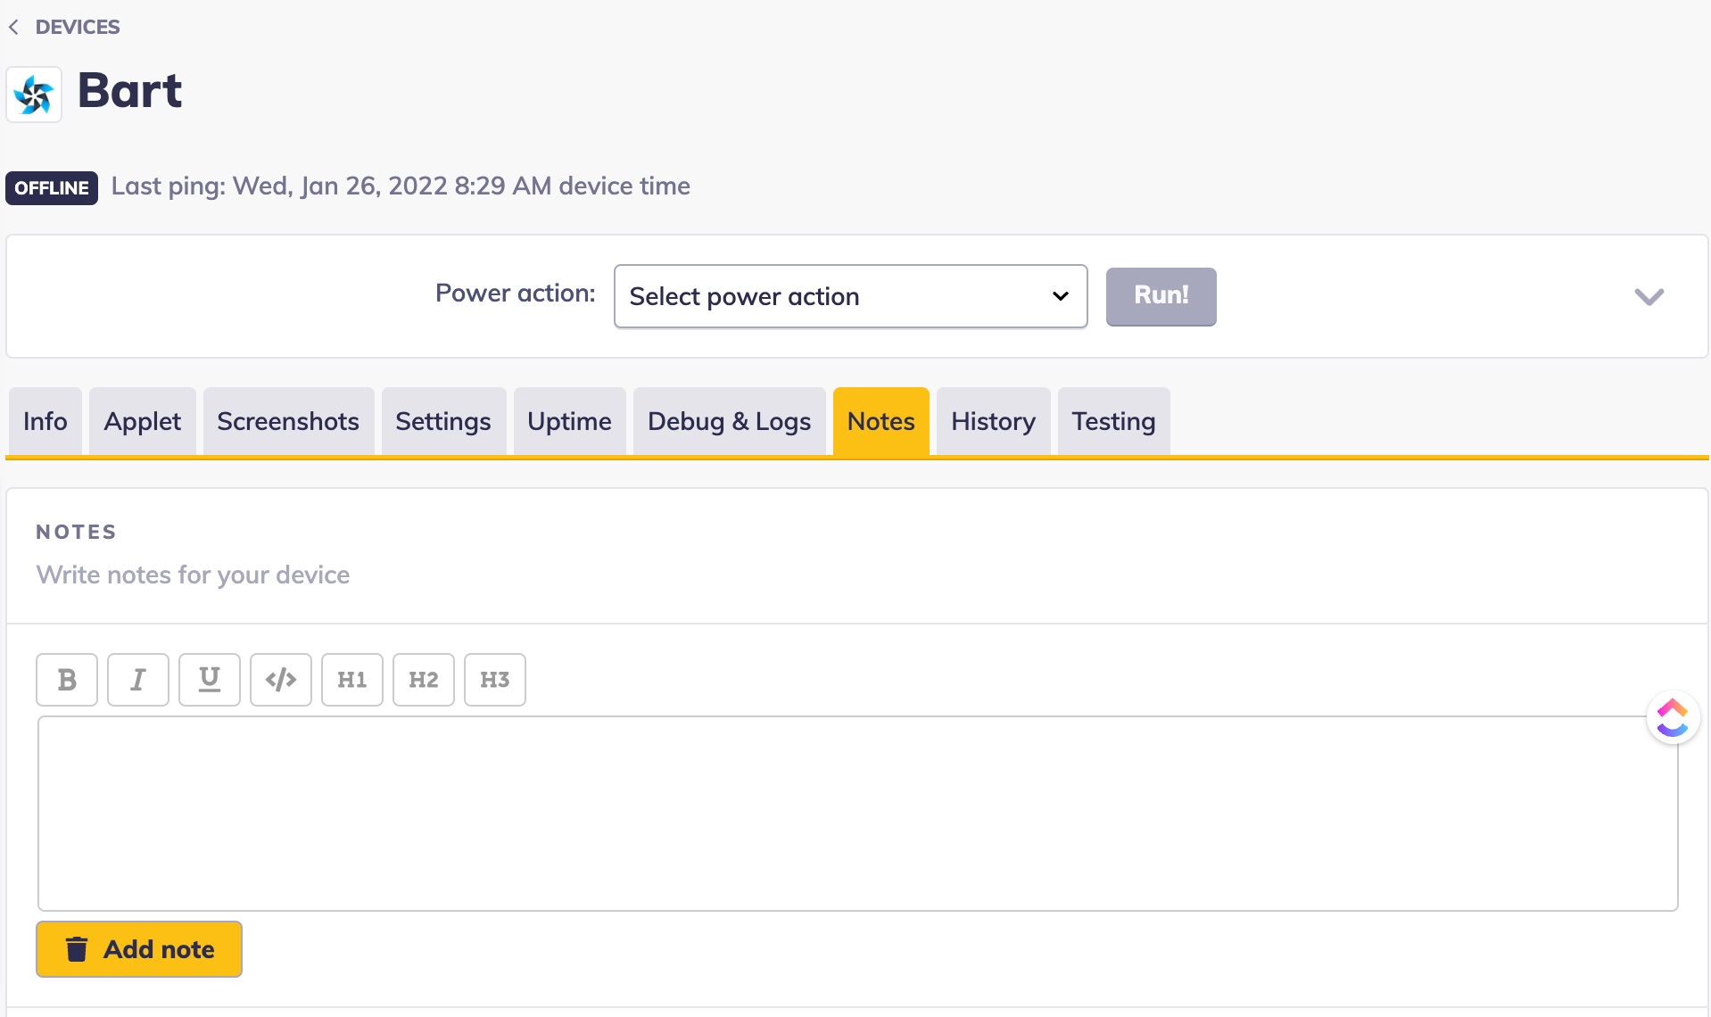Select the Testing tab
The image size is (1711, 1017).
click(1113, 421)
